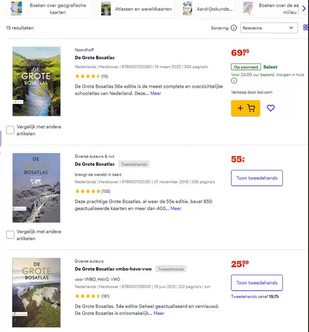The width and height of the screenshot is (309, 332).
Task: Tick compare checkbox for 69,95 Bosatlas
Action: click(10, 130)
